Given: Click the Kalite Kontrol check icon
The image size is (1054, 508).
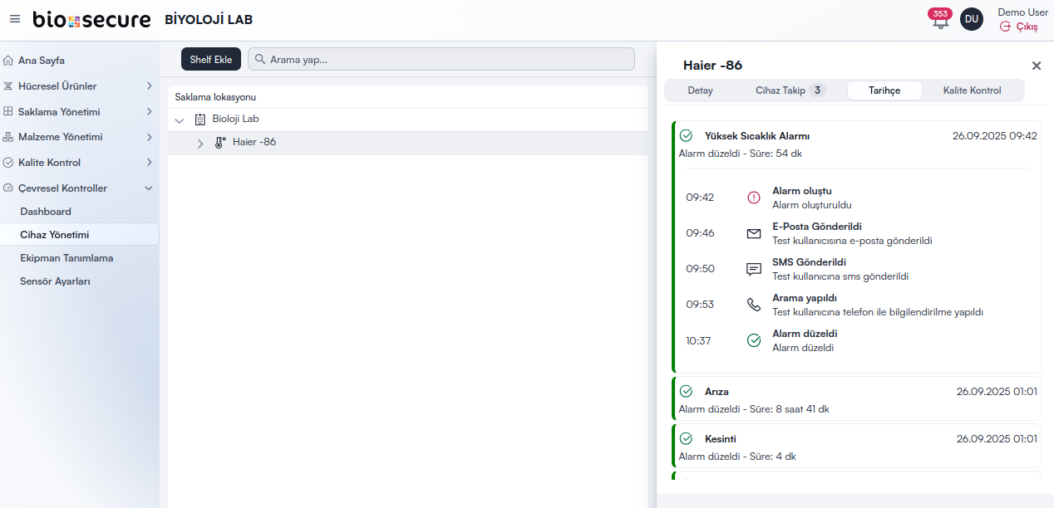Looking at the screenshot, I should point(8,163).
